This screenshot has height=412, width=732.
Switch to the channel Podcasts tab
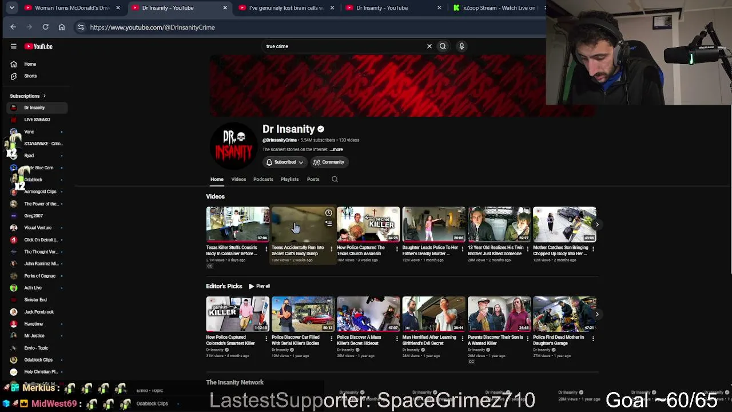263,179
